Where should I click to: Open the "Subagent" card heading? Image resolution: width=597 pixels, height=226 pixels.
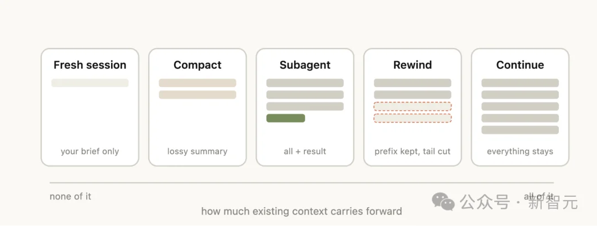(305, 65)
